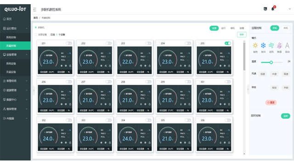Click the fan icon on card 206
This screenshot has width=294, height=165.
(66, 104)
